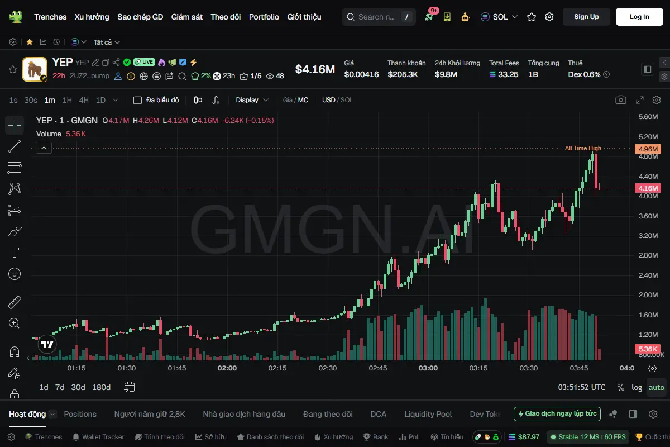Select the chart pattern tool

pos(15,189)
